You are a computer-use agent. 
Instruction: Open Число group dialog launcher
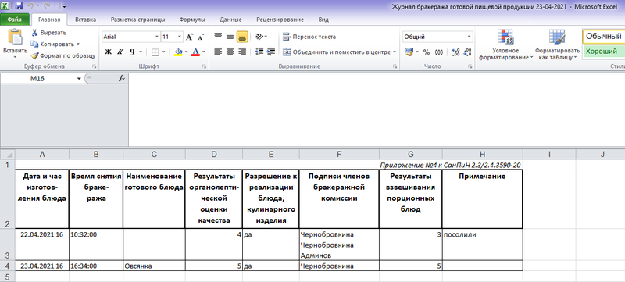(x=470, y=66)
